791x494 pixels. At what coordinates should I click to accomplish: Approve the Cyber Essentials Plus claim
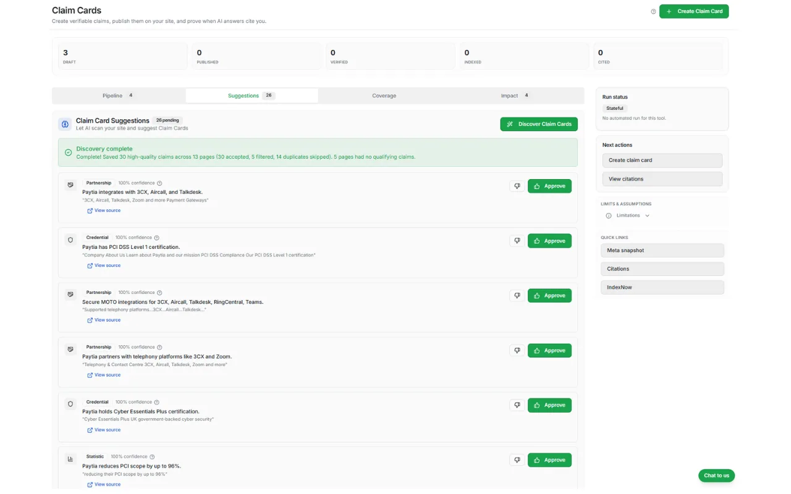(549, 405)
